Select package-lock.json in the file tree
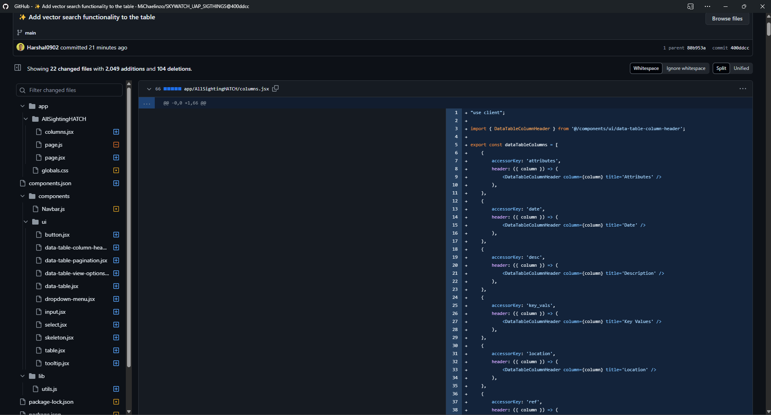Image resolution: width=771 pixels, height=415 pixels. click(x=51, y=402)
